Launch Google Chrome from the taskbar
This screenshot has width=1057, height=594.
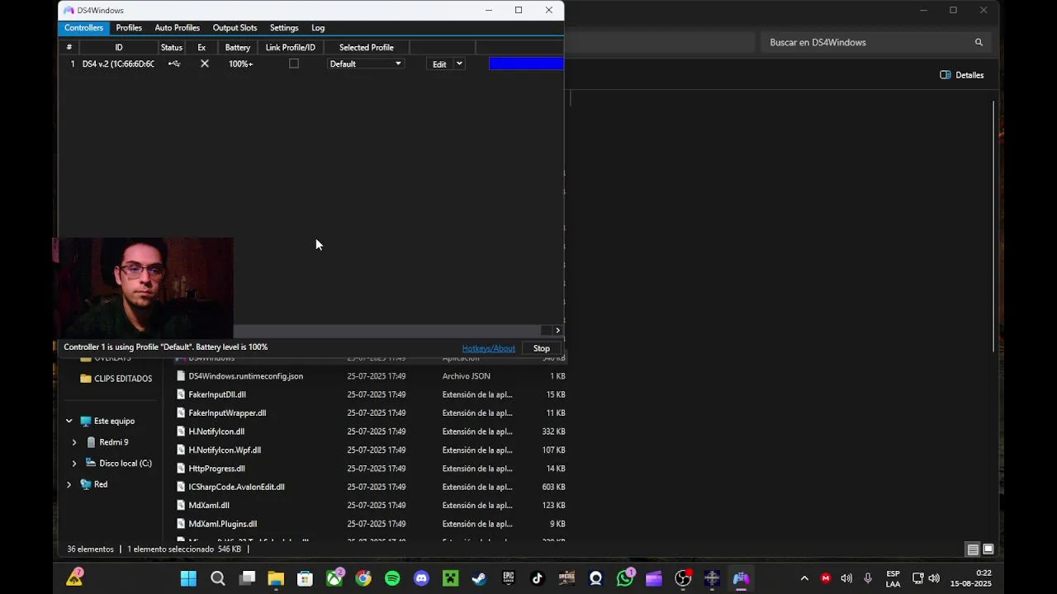[363, 578]
